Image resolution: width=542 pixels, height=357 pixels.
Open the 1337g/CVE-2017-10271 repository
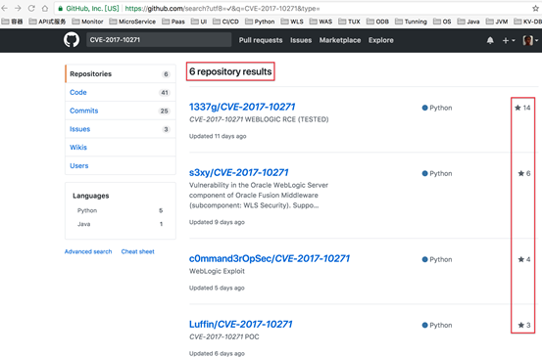tap(242, 107)
